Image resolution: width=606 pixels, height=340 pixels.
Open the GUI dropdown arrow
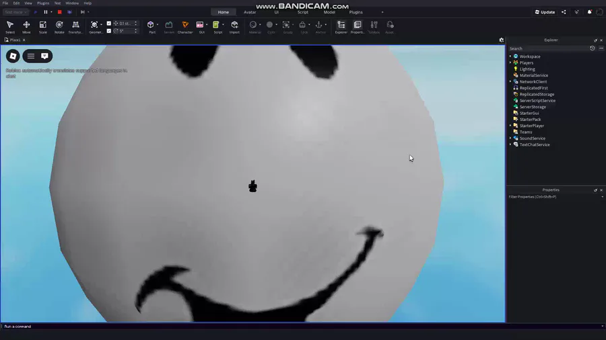point(207,25)
